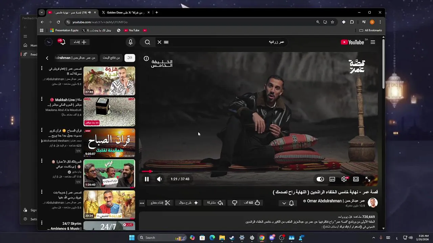Screen dimensions: 433x243
Task: Go back to the previous page
Action: point(42,22)
